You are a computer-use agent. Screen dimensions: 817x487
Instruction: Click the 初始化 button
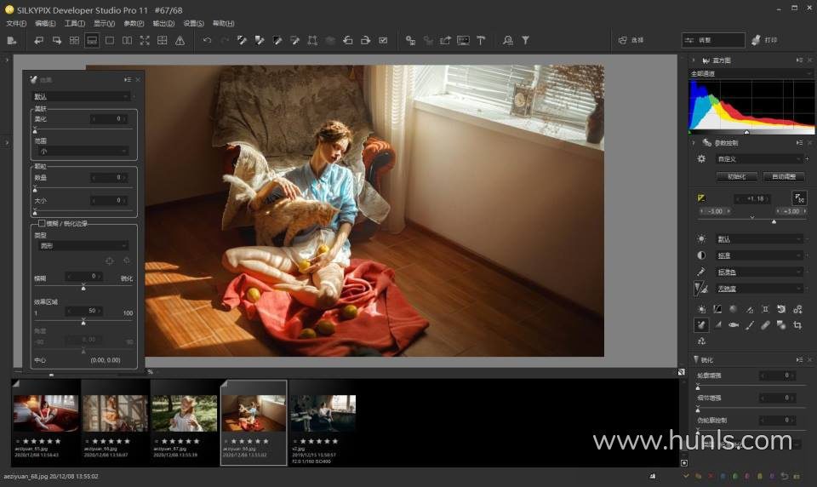(x=736, y=177)
